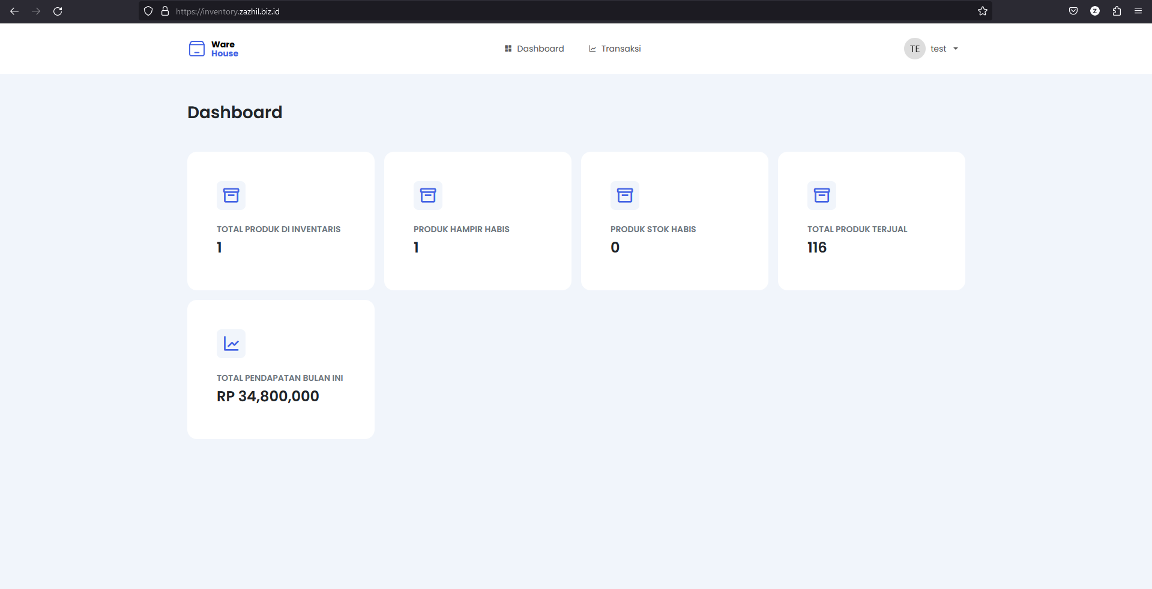Go back using the browser back arrow
Viewport: 1152px width, 589px height.
pos(14,11)
